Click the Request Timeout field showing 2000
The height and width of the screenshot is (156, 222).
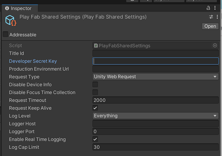pyautogui.click(x=156, y=100)
